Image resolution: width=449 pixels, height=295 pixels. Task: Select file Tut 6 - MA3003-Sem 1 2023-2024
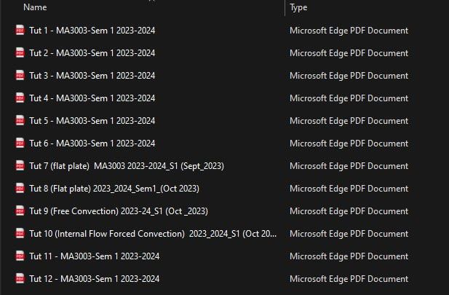[x=92, y=143]
